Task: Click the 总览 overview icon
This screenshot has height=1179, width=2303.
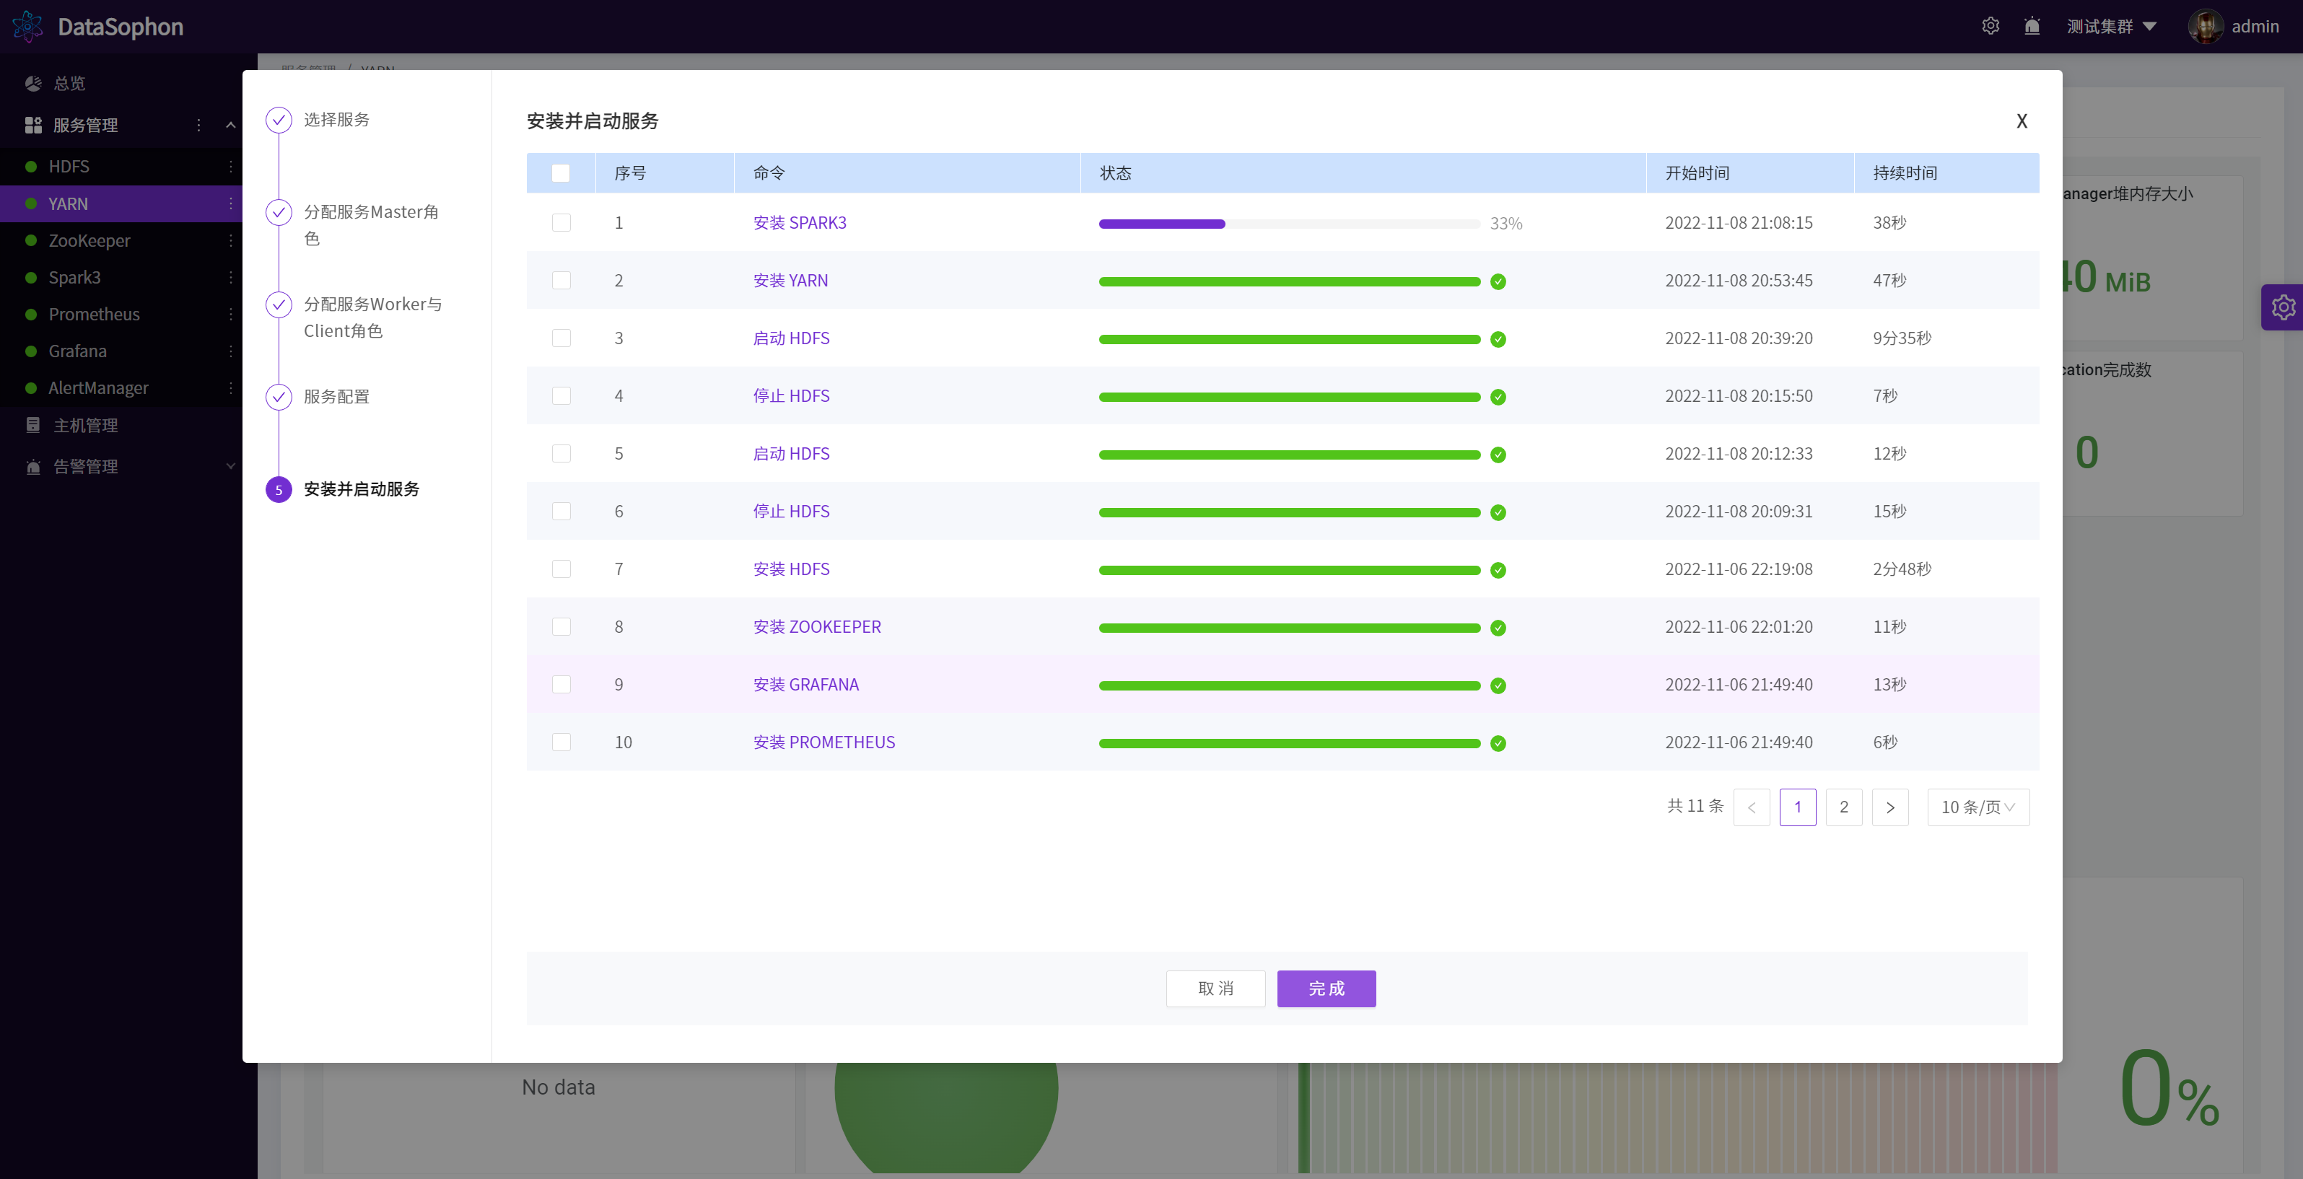Action: (33, 83)
